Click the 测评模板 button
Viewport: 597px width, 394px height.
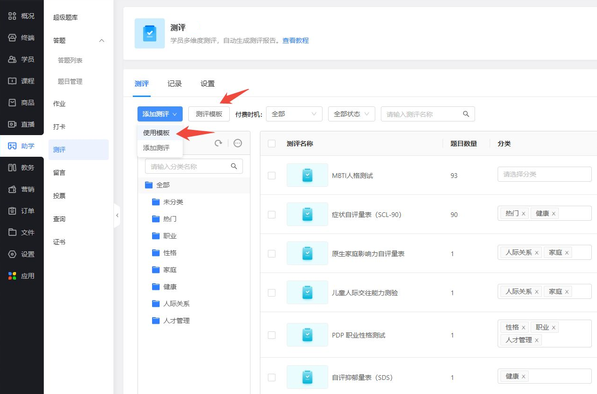coord(209,114)
